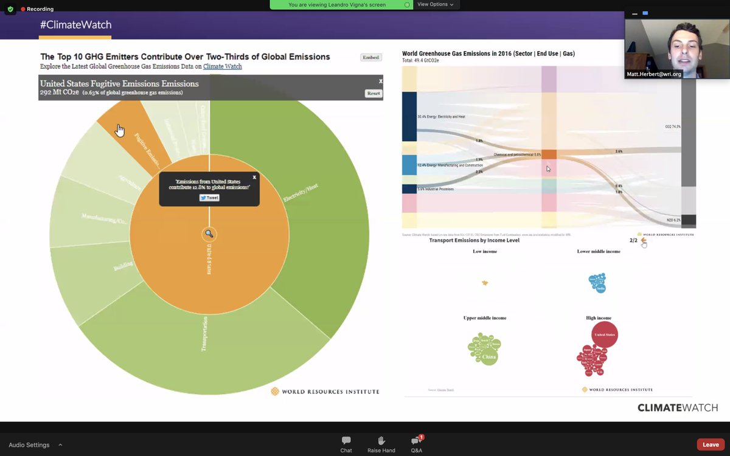This screenshot has height=456, width=730.
Task: Click the Embed button
Action: click(370, 58)
